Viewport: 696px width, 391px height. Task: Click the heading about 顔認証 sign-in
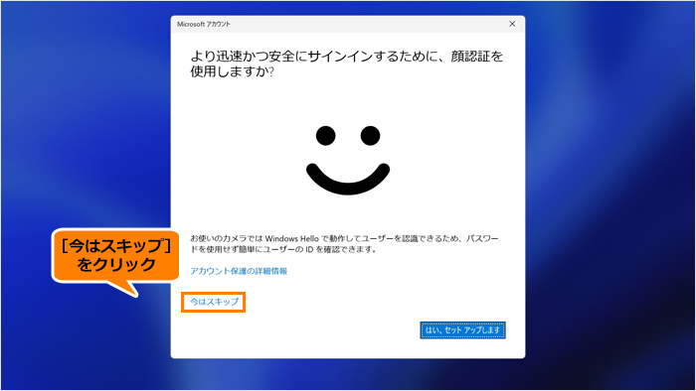(346, 64)
